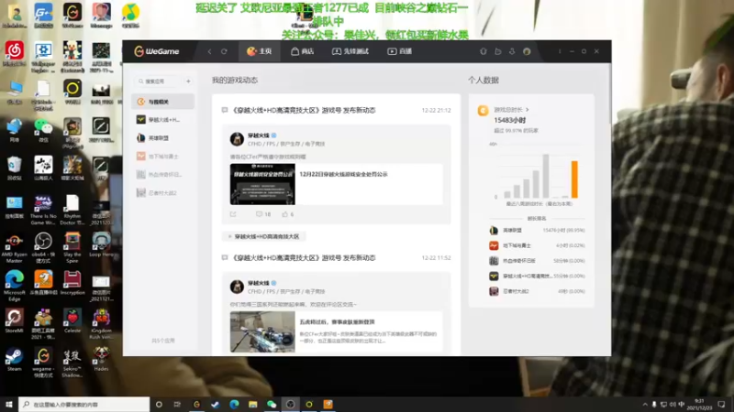The height and width of the screenshot is (412, 734).
Task: Open WeGame's vertical dots menu
Action: point(560,51)
